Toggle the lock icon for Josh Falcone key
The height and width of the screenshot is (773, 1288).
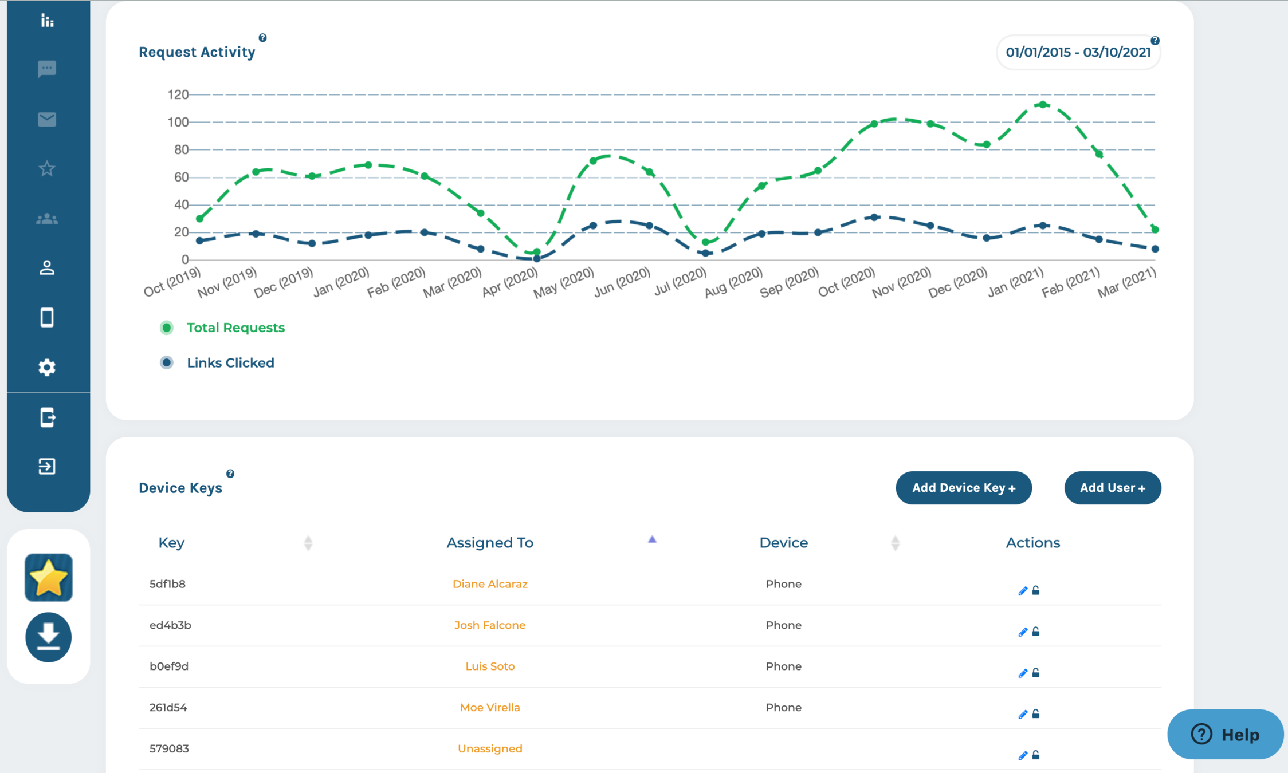coord(1036,632)
